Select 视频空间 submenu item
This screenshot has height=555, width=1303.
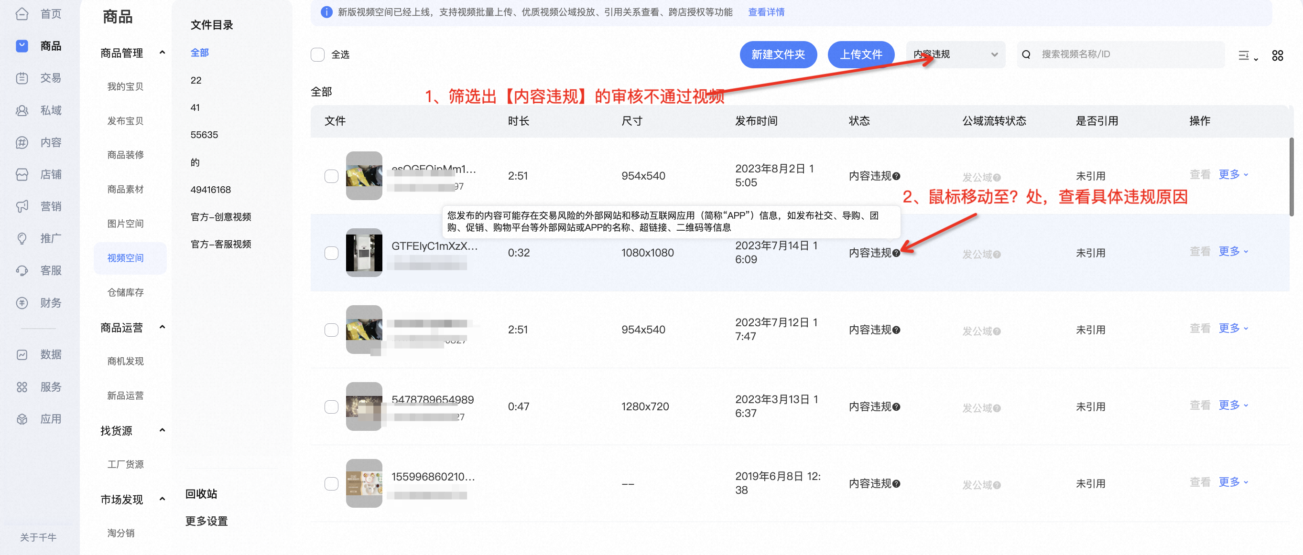(130, 258)
